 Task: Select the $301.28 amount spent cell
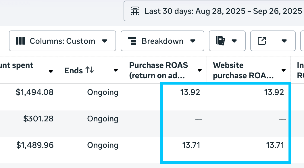click(38, 119)
